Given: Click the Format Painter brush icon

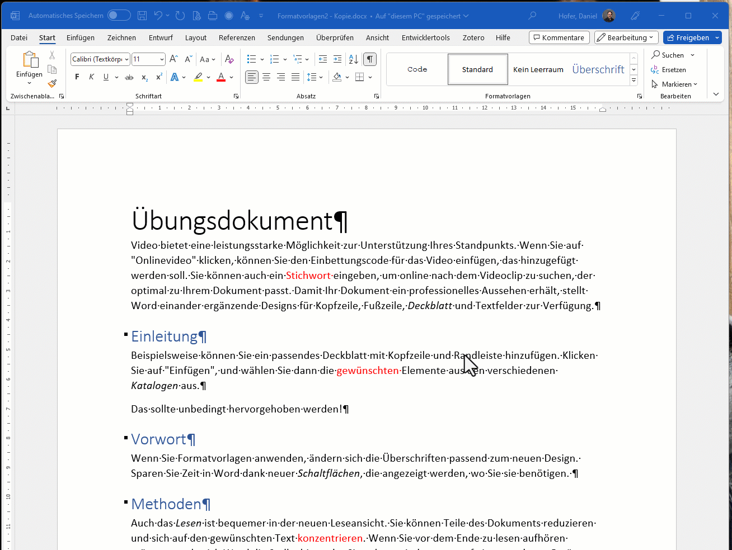Looking at the screenshot, I should 52,84.
